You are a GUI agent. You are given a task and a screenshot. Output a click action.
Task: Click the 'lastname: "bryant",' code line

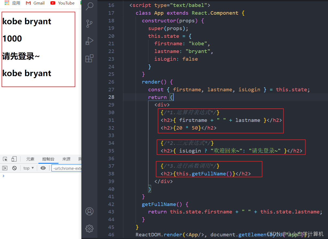pyautogui.click(x=184, y=51)
